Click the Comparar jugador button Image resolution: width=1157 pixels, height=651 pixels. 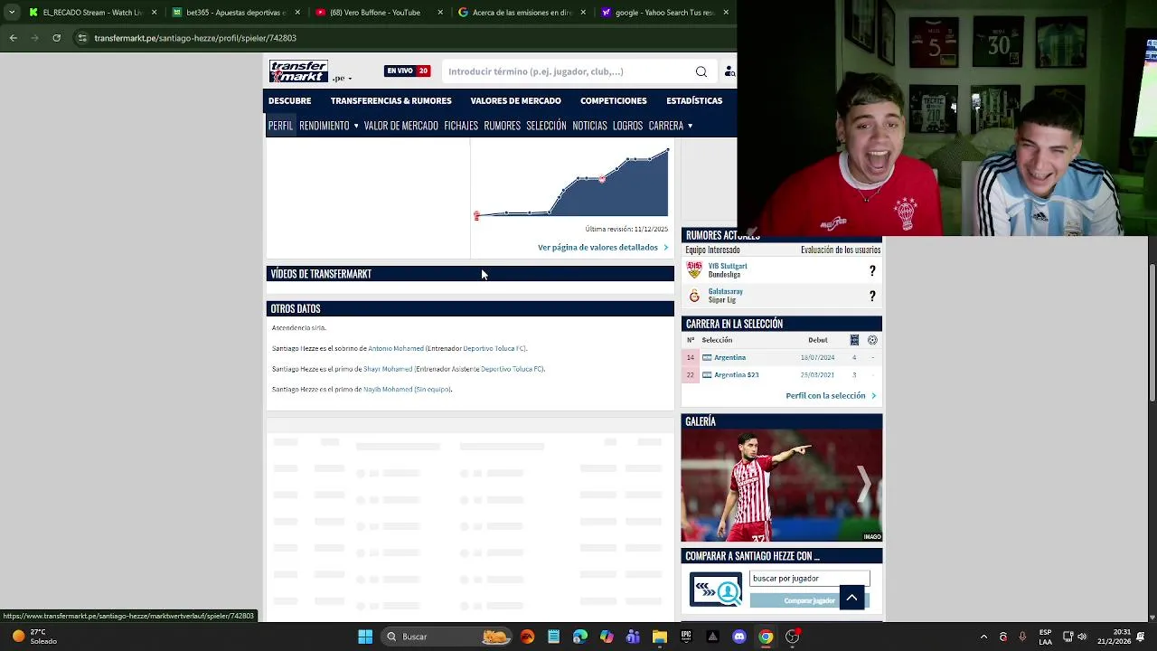[810, 600]
